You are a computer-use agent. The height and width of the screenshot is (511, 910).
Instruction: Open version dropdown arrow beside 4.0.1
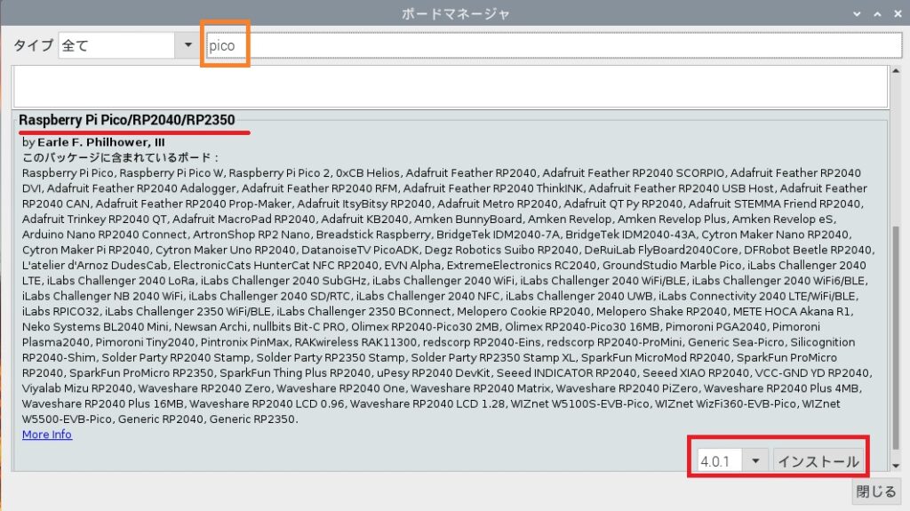tap(755, 461)
